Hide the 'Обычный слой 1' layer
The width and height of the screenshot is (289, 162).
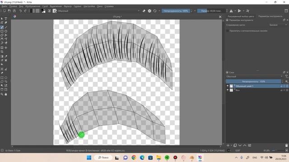click(228, 86)
